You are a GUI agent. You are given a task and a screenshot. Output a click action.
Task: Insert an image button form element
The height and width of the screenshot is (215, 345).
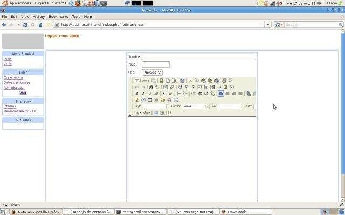tap(225, 87)
